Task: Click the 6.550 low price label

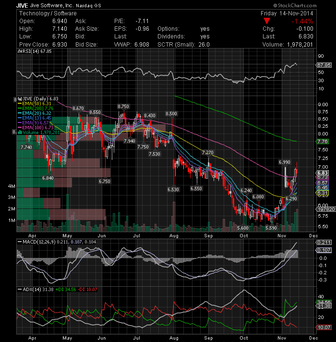Action: pyautogui.click(x=196, y=188)
